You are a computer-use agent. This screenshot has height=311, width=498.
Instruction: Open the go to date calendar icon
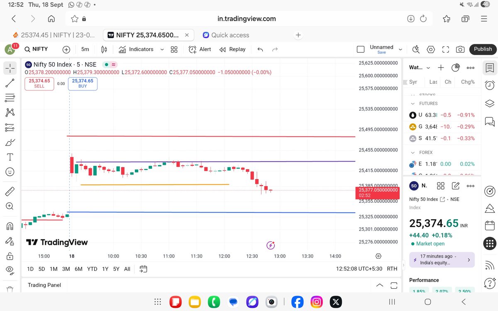143,269
